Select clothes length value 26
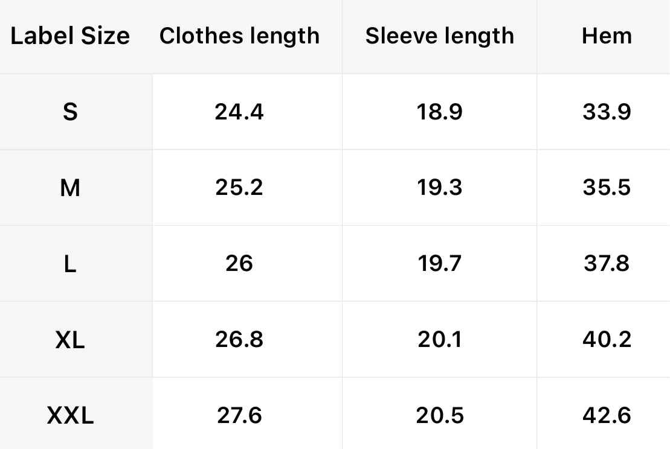670x449 pixels. coord(239,264)
